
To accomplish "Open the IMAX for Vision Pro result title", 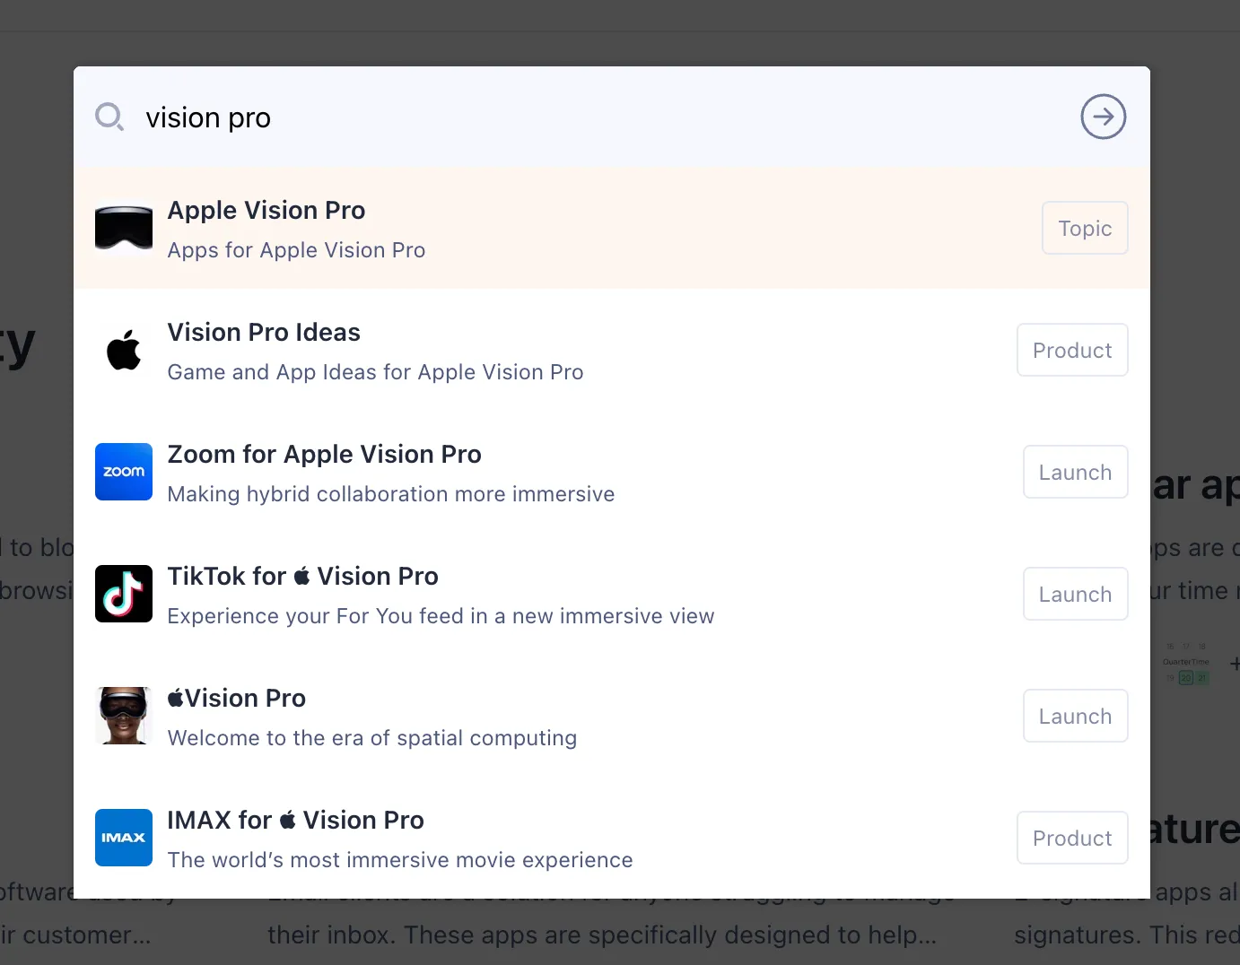I will tap(295, 821).
